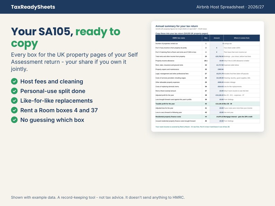Click 'Costs of services provided, including wages' label
275x206 pixels.
[x=171, y=78]
